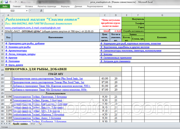
Task: Select column B header
Action: pyautogui.click(x=56, y=15)
